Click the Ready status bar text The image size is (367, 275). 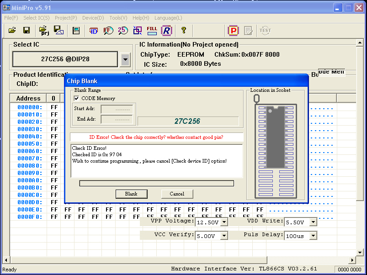point(10,270)
